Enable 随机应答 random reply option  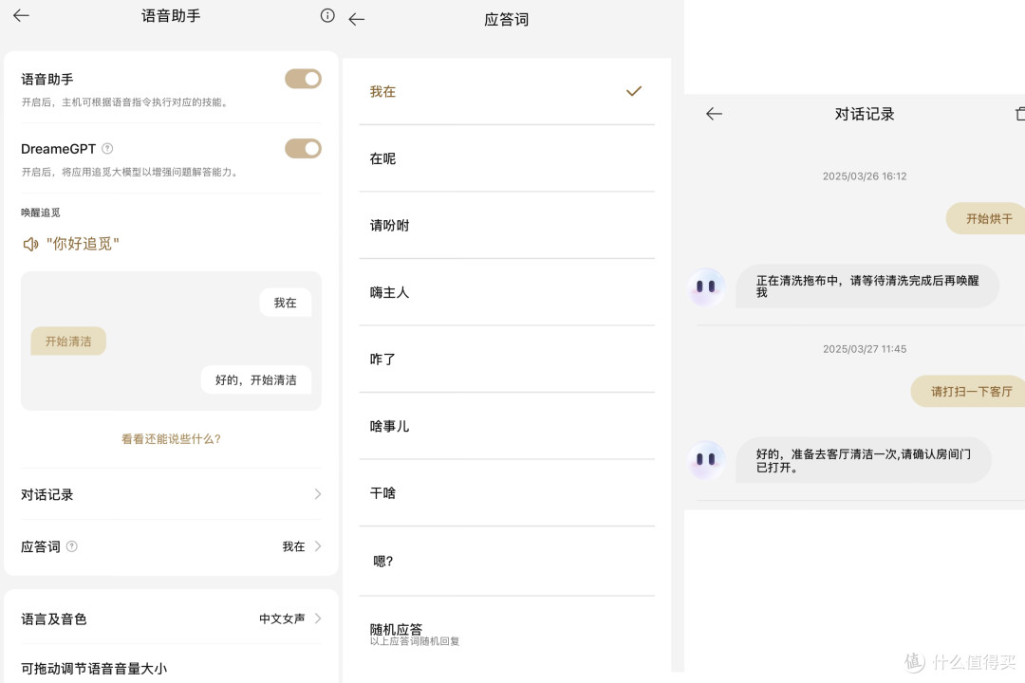[507, 634]
